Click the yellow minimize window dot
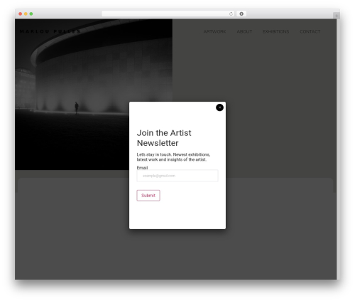 click(26, 14)
